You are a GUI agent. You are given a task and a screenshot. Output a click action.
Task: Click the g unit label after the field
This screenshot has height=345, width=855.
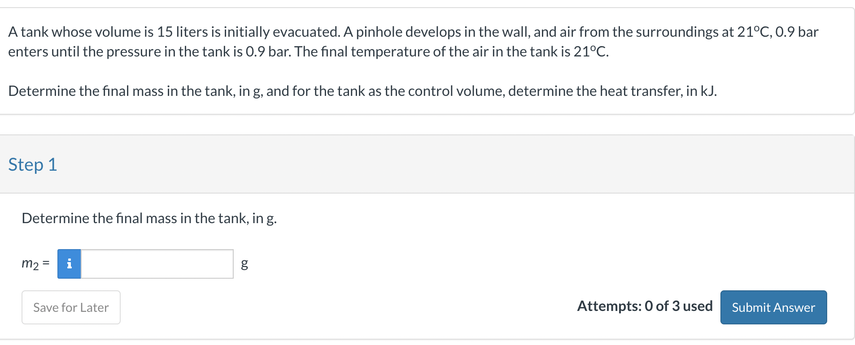244,264
